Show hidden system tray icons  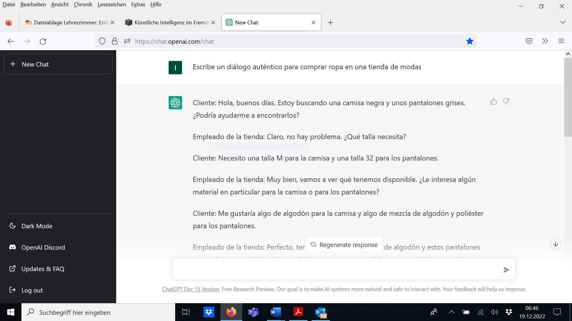(452, 312)
